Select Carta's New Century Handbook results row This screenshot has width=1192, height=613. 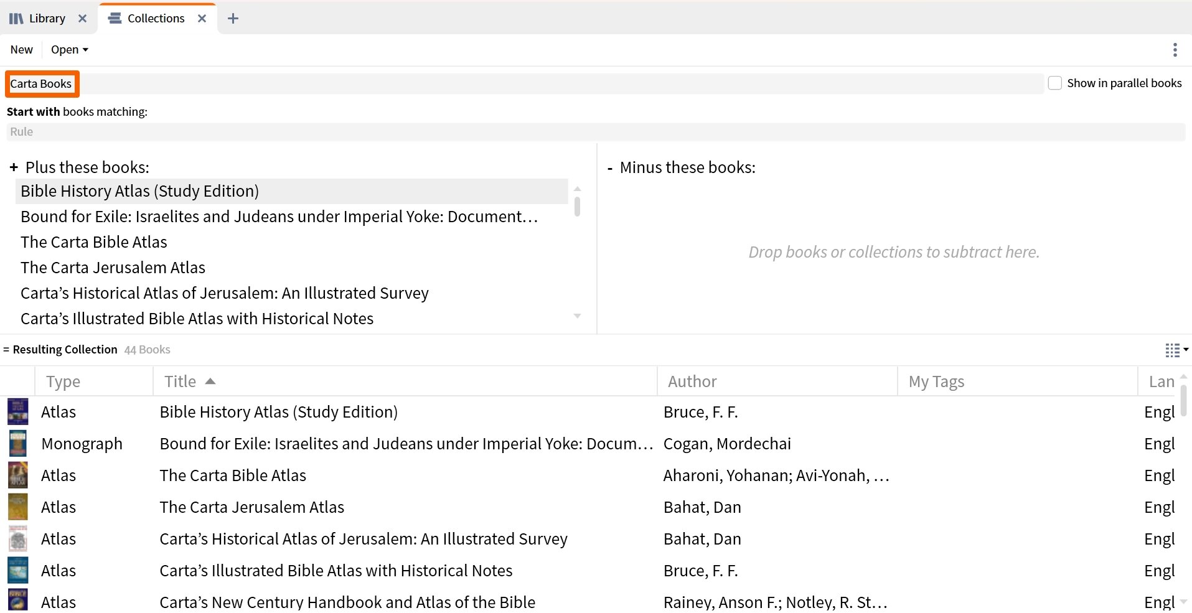[589, 601]
